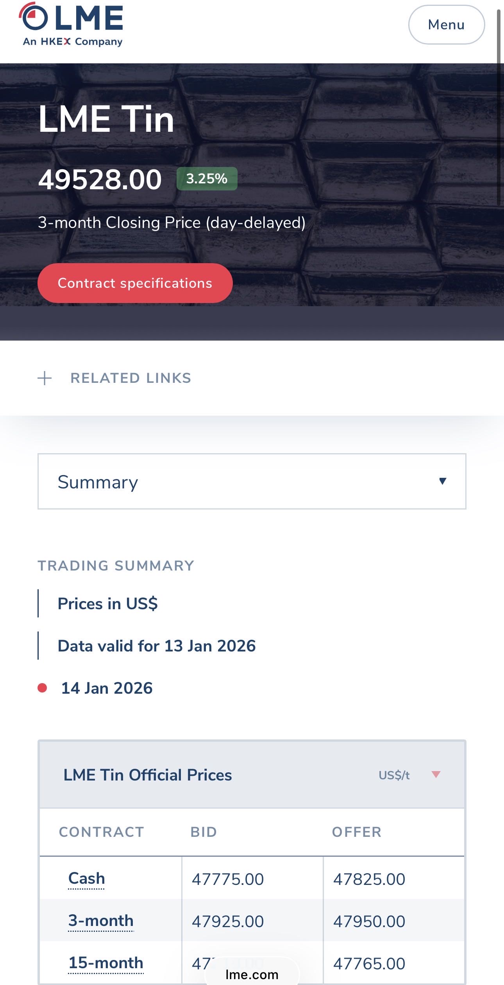Expand Related Links plus icon

coord(45,378)
